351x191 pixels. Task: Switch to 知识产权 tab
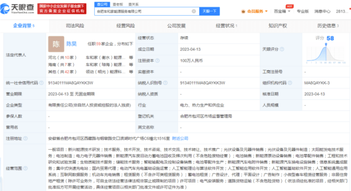point(278,26)
